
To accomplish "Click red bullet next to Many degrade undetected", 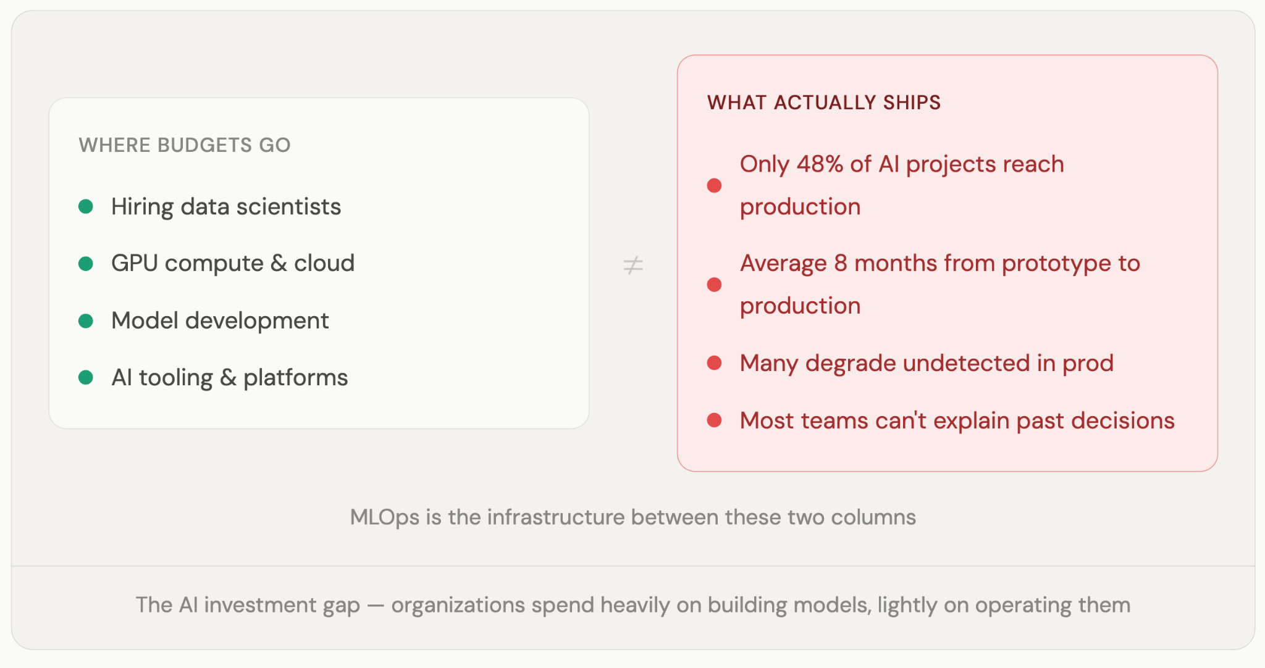I will pos(714,363).
